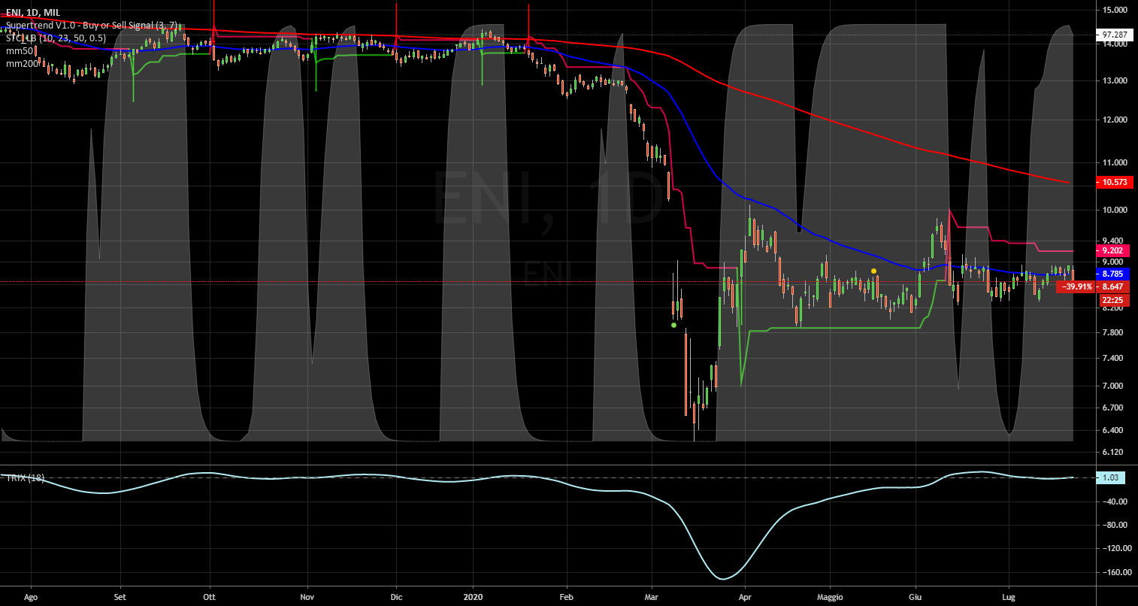Click the mm50 moving average label

pos(19,50)
